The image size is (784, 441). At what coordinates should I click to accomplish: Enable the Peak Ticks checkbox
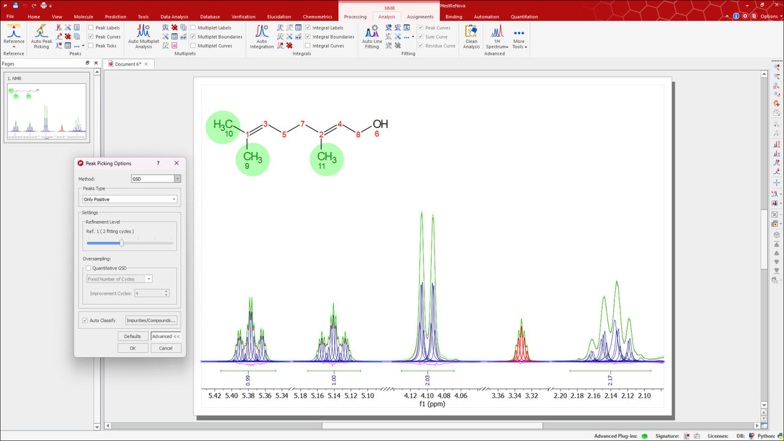pos(91,46)
